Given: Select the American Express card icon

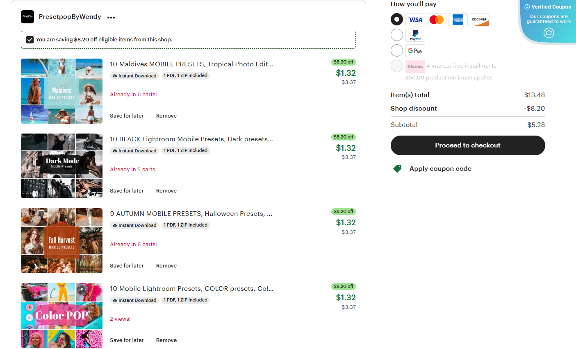Looking at the screenshot, I should point(458,19).
